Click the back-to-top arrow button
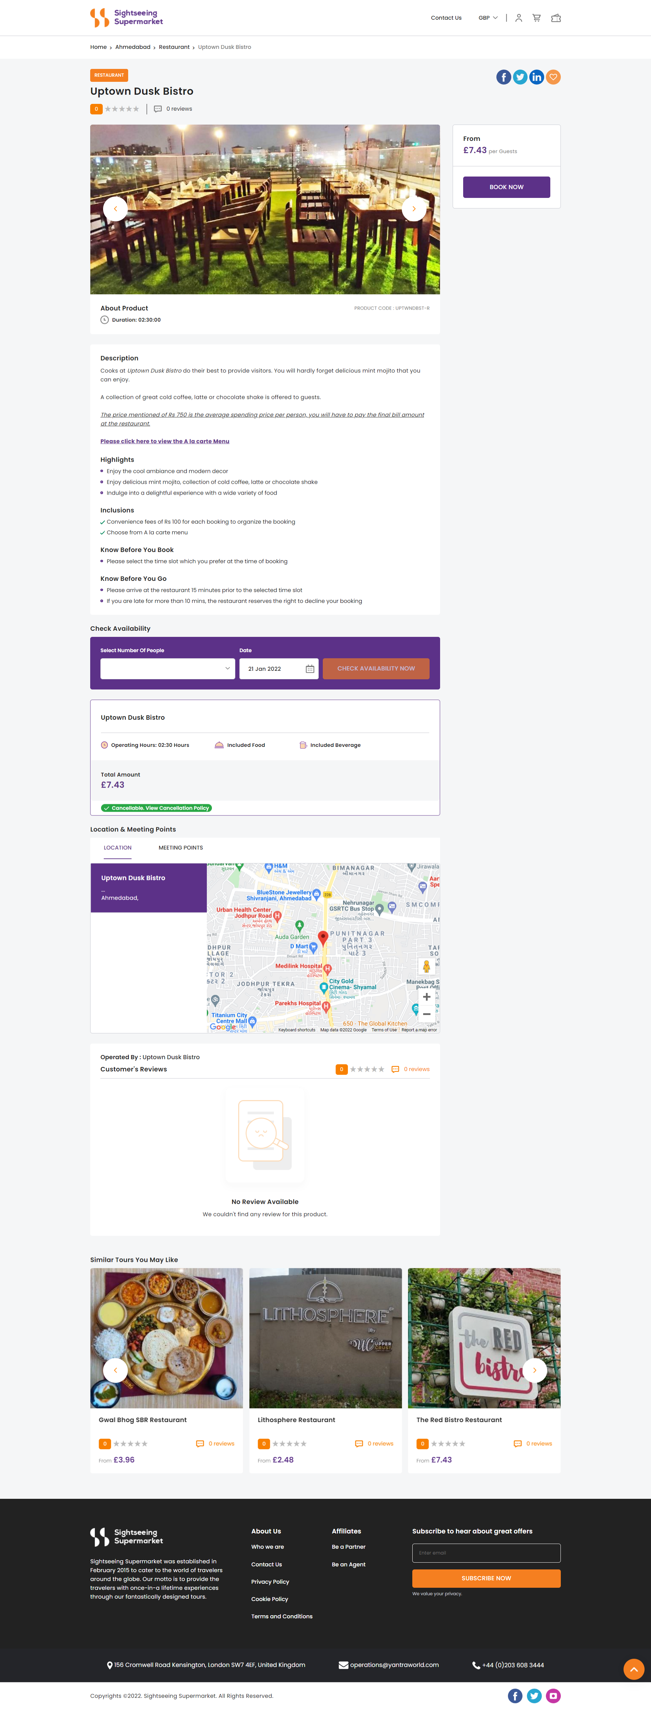Screen dimensions: 651x1712 [634, 1669]
